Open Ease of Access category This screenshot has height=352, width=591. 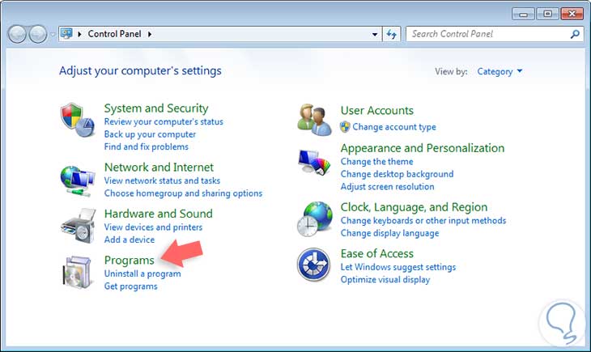(377, 253)
